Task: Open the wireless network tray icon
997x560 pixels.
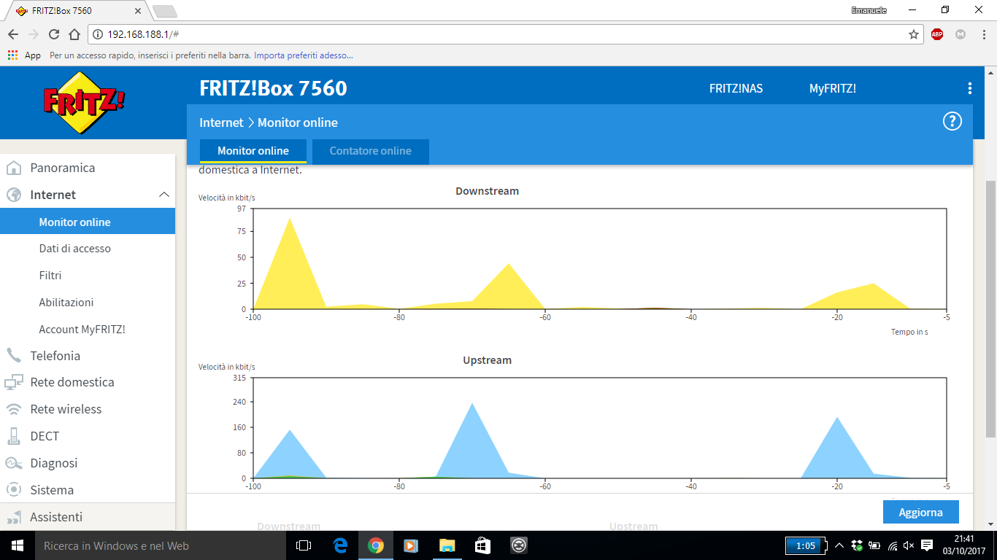Action: (x=892, y=545)
